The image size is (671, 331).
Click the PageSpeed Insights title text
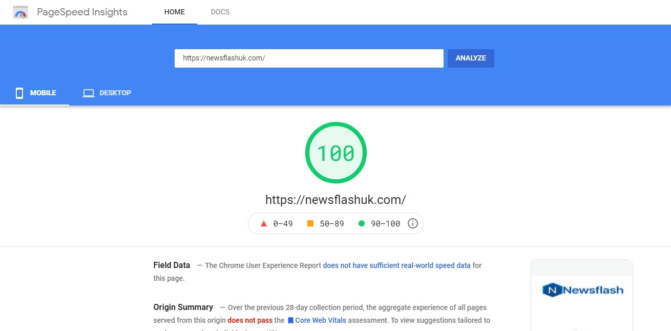pos(82,12)
